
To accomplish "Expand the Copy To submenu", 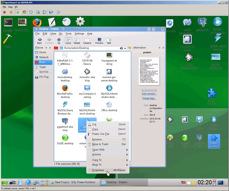I will (x=108, y=160).
